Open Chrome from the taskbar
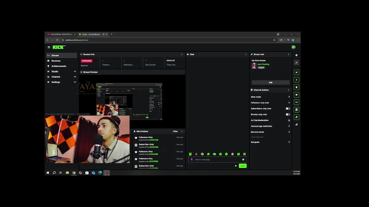 (74, 173)
